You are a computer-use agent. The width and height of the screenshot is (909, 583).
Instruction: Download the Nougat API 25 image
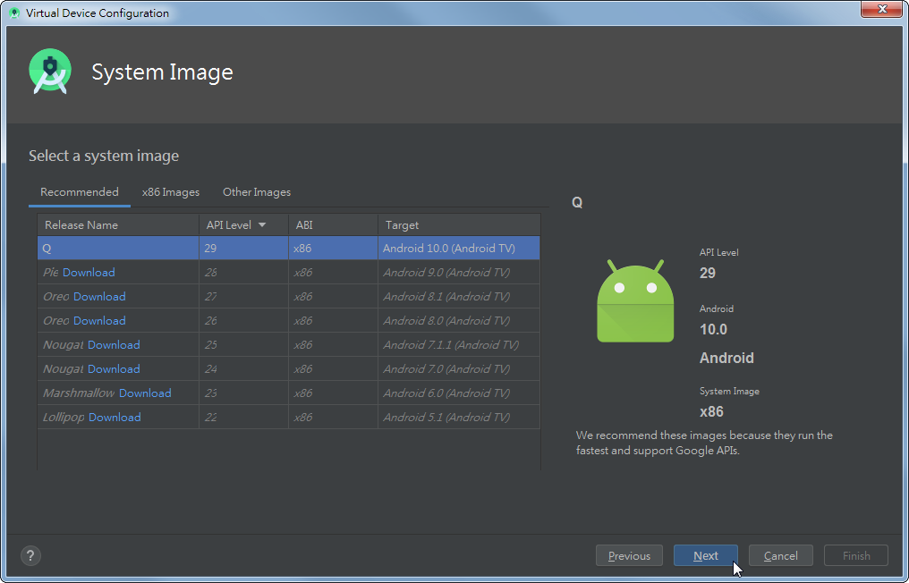114,345
